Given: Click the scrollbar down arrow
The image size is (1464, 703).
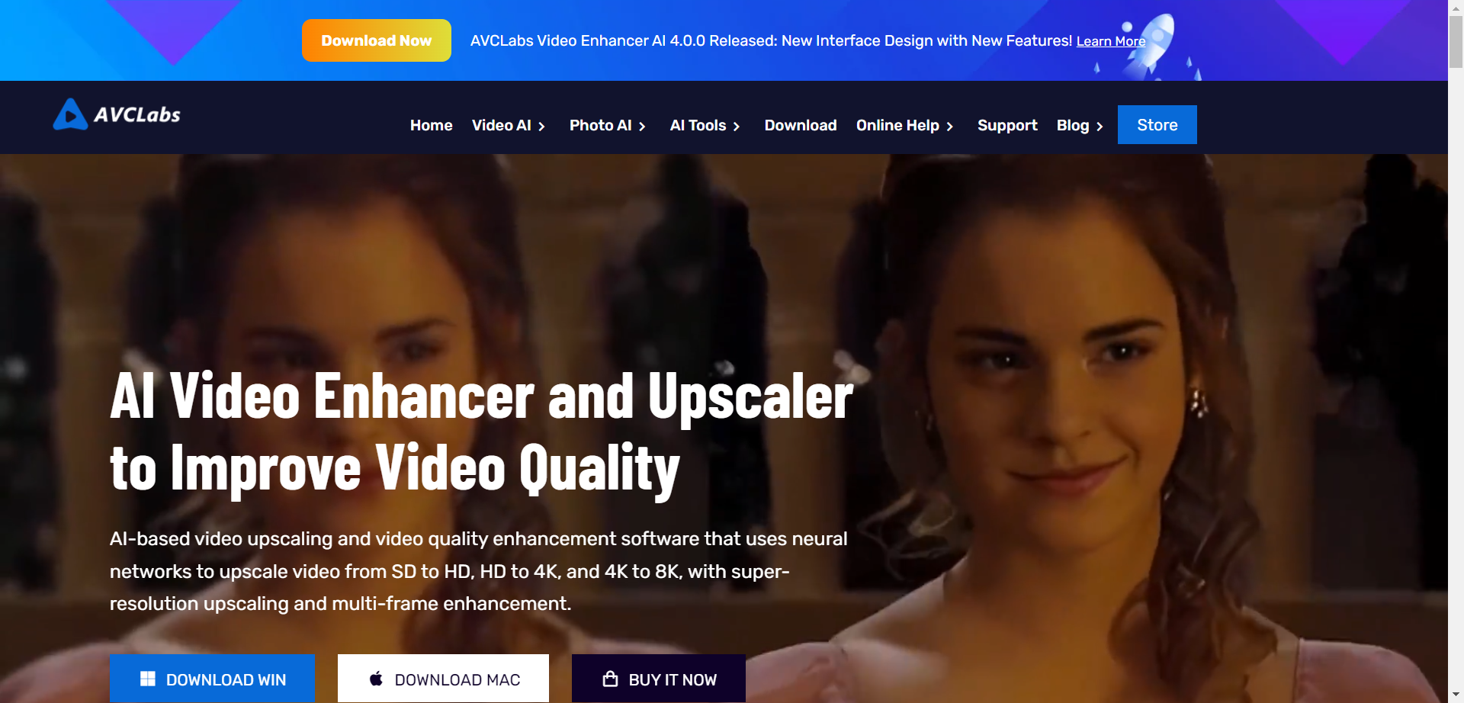Looking at the screenshot, I should (1456, 695).
